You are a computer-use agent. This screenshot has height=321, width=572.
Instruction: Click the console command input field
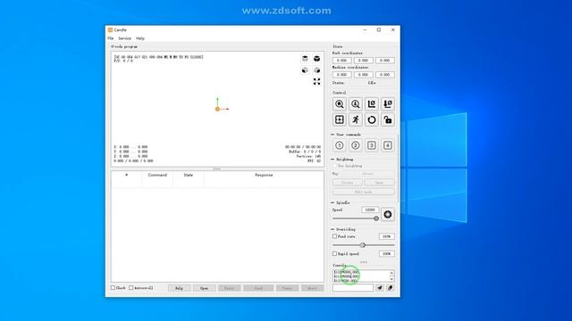[353, 288]
